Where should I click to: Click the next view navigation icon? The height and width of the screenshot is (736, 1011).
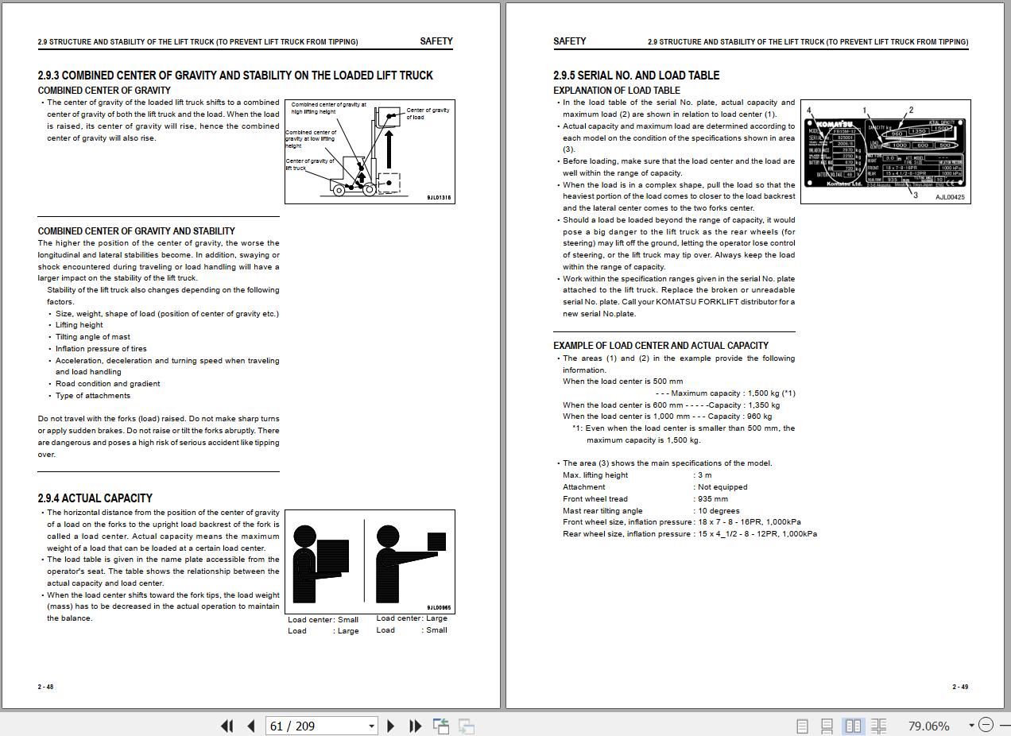click(x=467, y=726)
